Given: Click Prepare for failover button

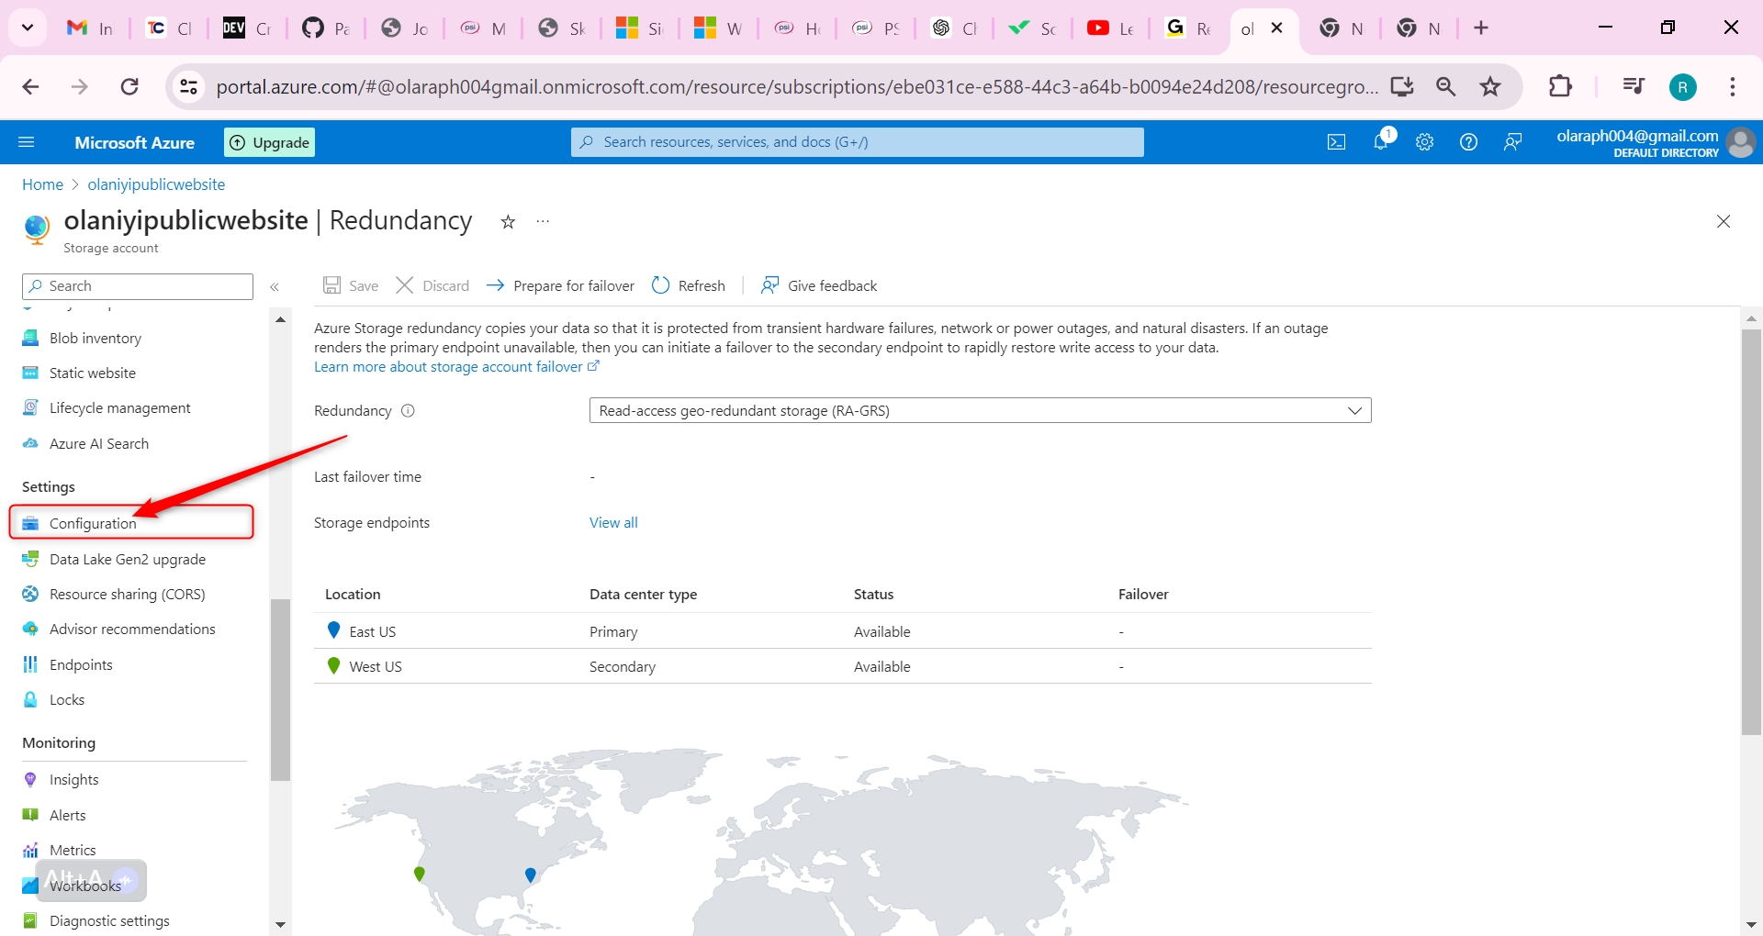Looking at the screenshot, I should (560, 285).
